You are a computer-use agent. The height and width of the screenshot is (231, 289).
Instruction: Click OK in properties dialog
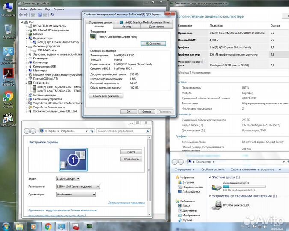[128, 112]
